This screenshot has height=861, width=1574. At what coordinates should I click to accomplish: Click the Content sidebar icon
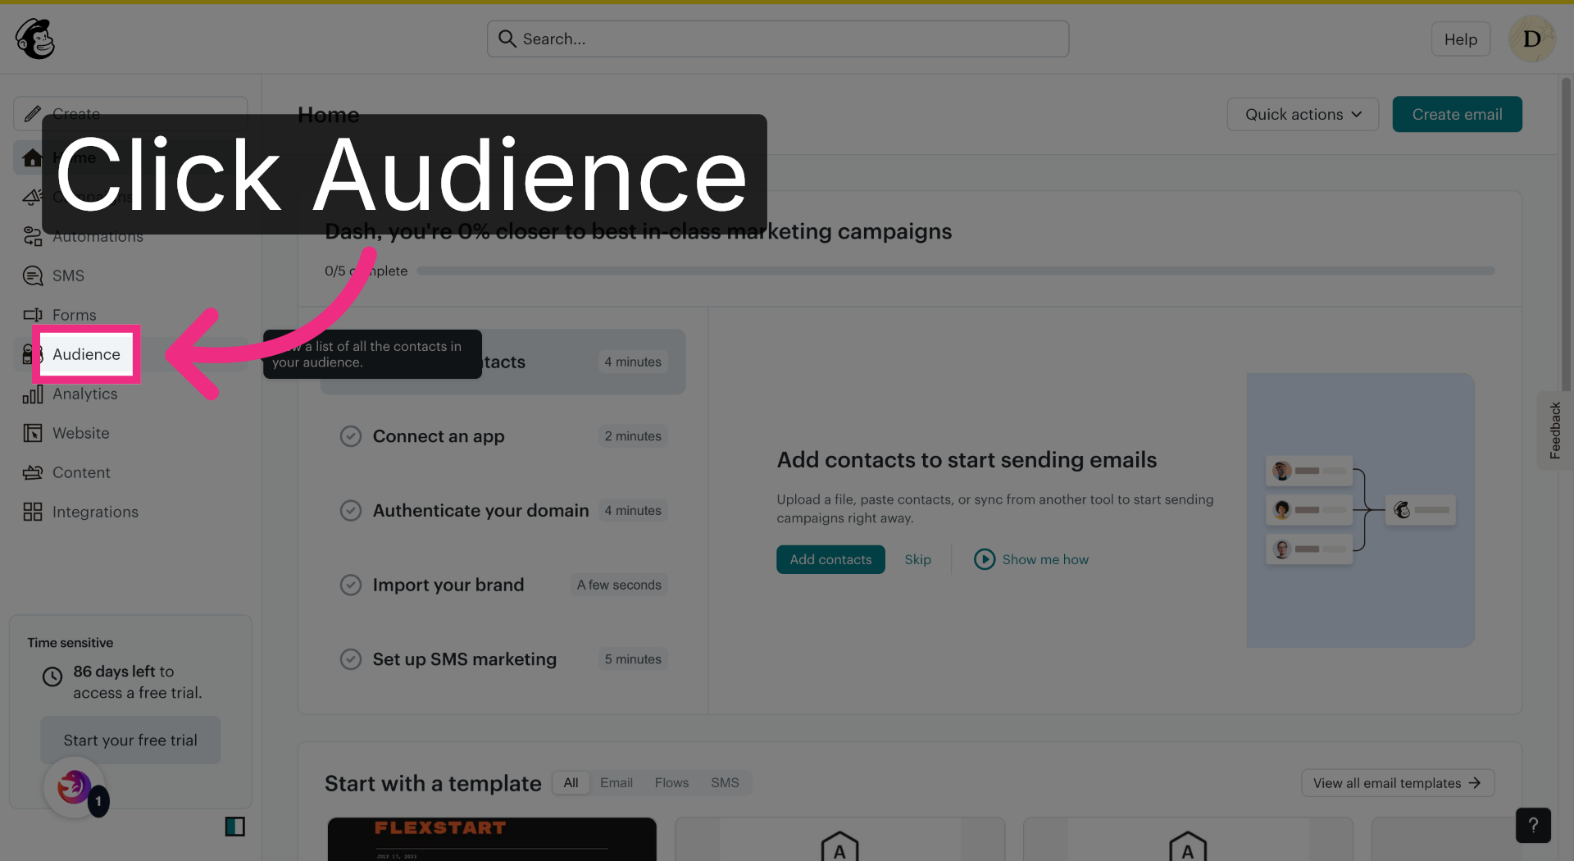pos(33,472)
